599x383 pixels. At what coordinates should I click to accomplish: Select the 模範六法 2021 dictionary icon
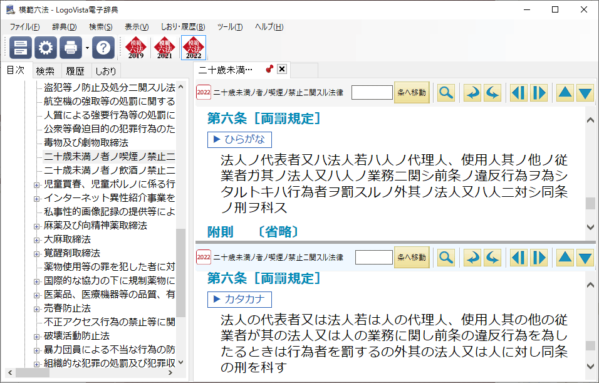click(x=165, y=48)
